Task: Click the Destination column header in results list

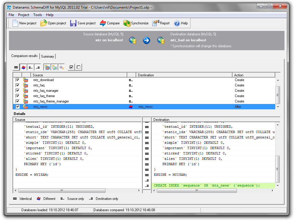Action: coord(184,75)
